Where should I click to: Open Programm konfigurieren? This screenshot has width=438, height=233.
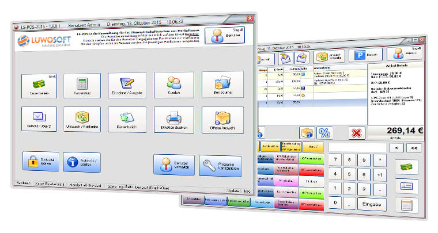click(220, 166)
